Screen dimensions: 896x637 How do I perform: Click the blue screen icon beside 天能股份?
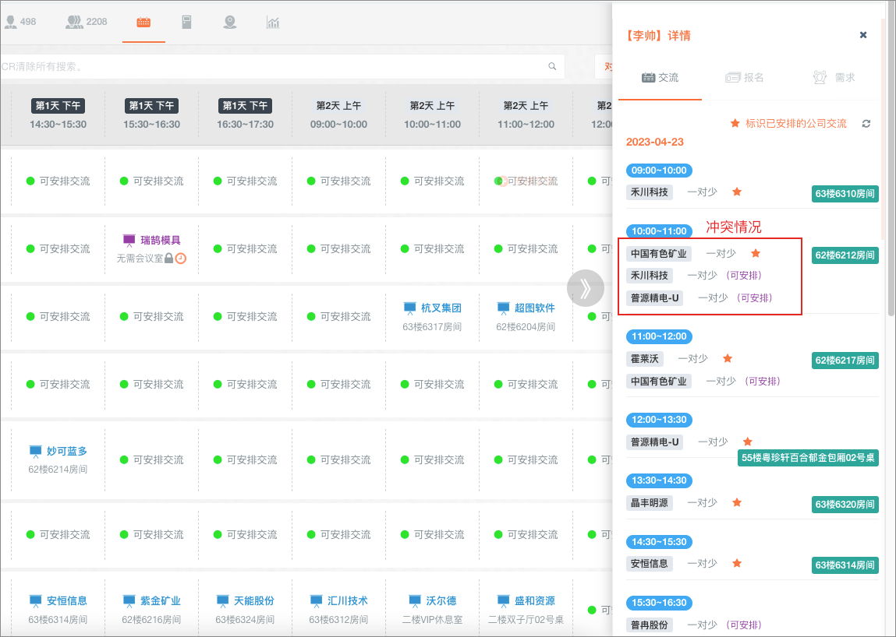pos(223,601)
